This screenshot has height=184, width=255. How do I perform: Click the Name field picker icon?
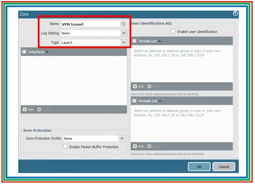coord(123,24)
